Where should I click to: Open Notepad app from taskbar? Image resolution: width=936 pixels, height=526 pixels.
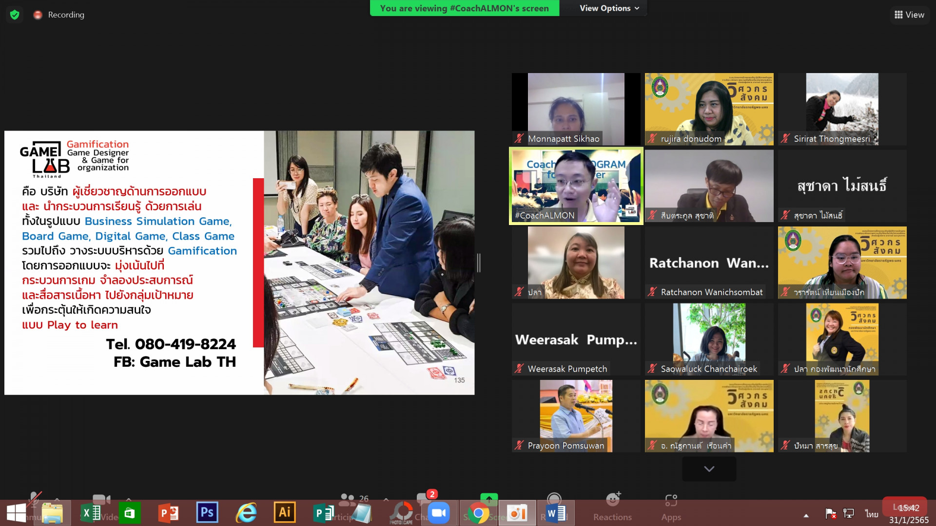click(x=362, y=513)
